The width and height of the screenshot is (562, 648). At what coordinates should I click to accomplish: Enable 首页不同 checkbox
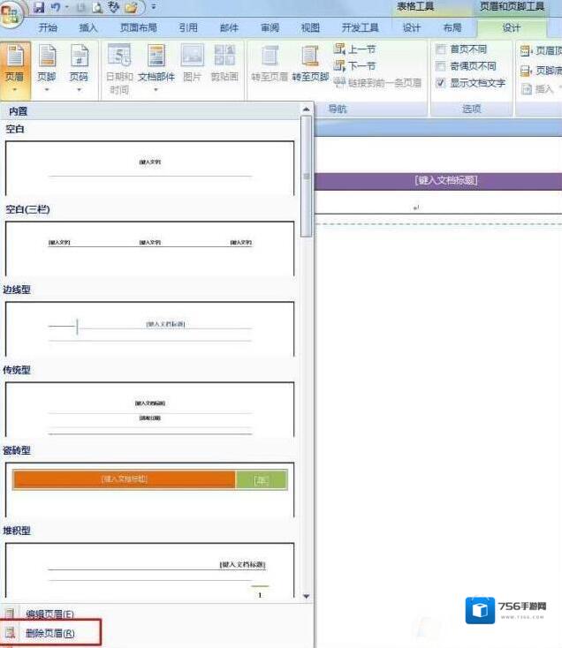441,50
